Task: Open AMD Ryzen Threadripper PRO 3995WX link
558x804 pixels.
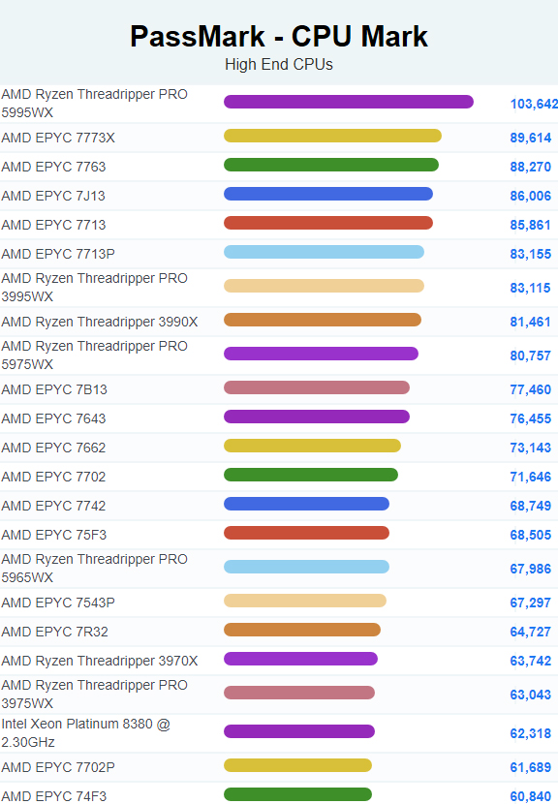Action: (94, 287)
